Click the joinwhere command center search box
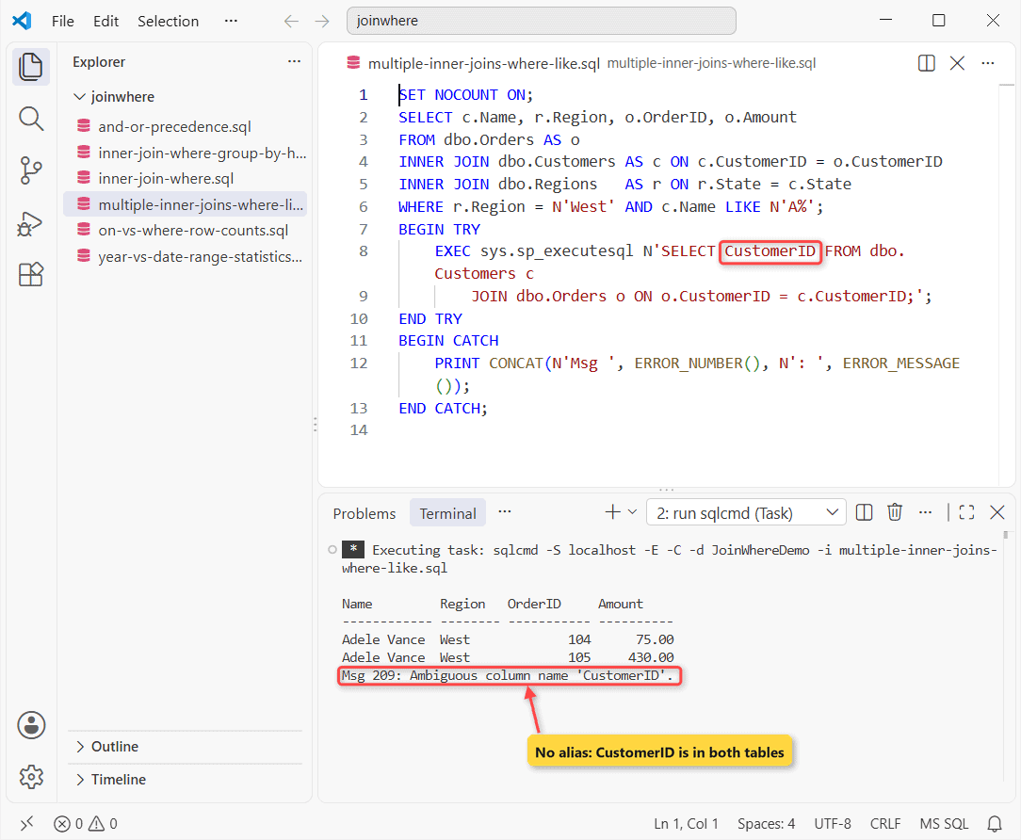Image resolution: width=1021 pixels, height=840 pixels. pos(541,21)
